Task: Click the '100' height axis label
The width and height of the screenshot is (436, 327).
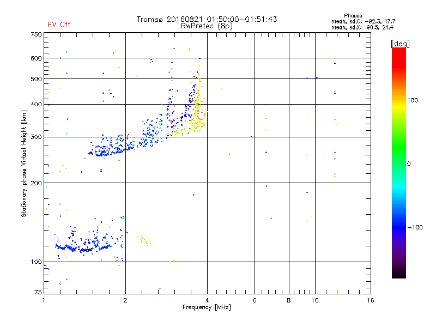Action: 36,262
